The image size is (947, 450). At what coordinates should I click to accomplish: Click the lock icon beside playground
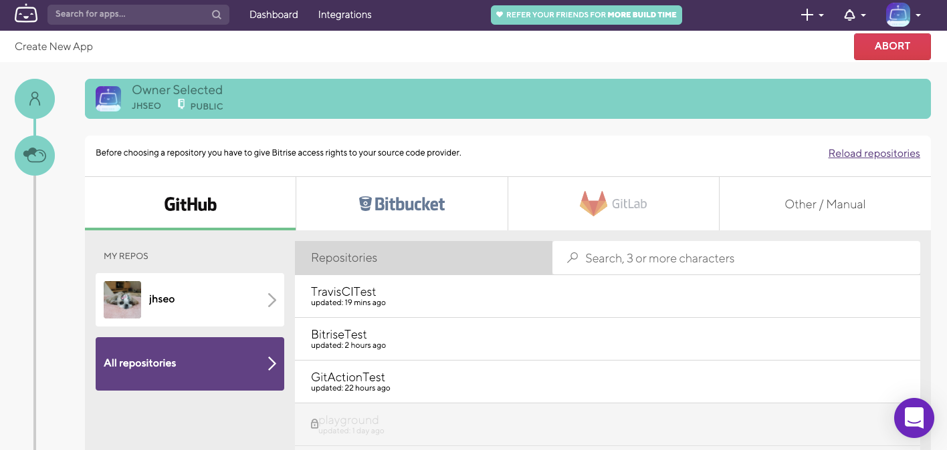pos(314,423)
